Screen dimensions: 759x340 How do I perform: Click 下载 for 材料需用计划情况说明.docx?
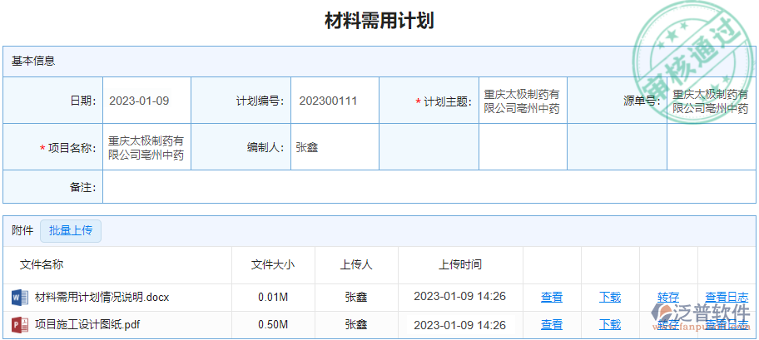click(610, 297)
